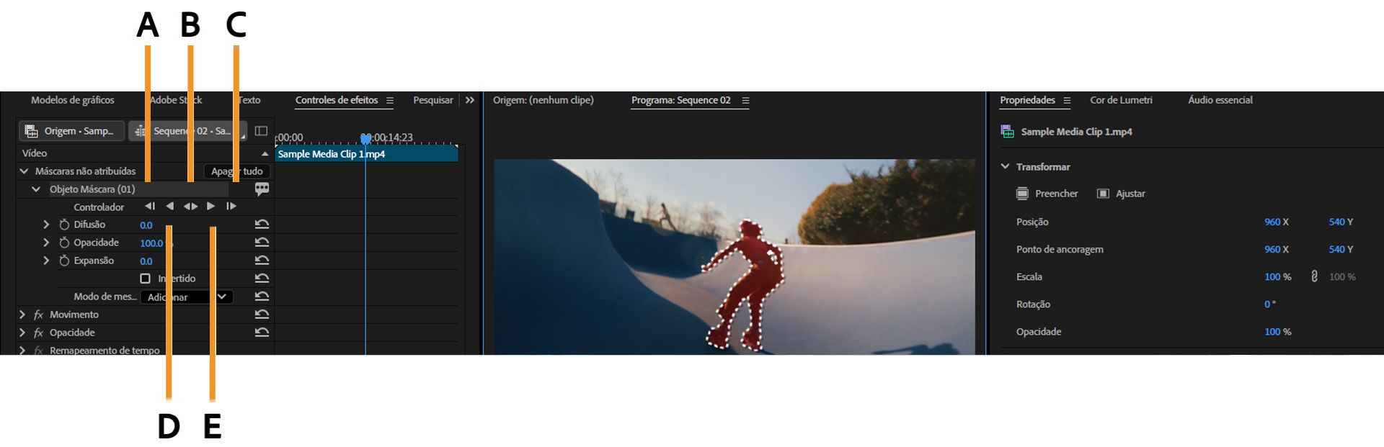
Task: Toggle Expansão animation stopwatch
Action: tap(64, 261)
